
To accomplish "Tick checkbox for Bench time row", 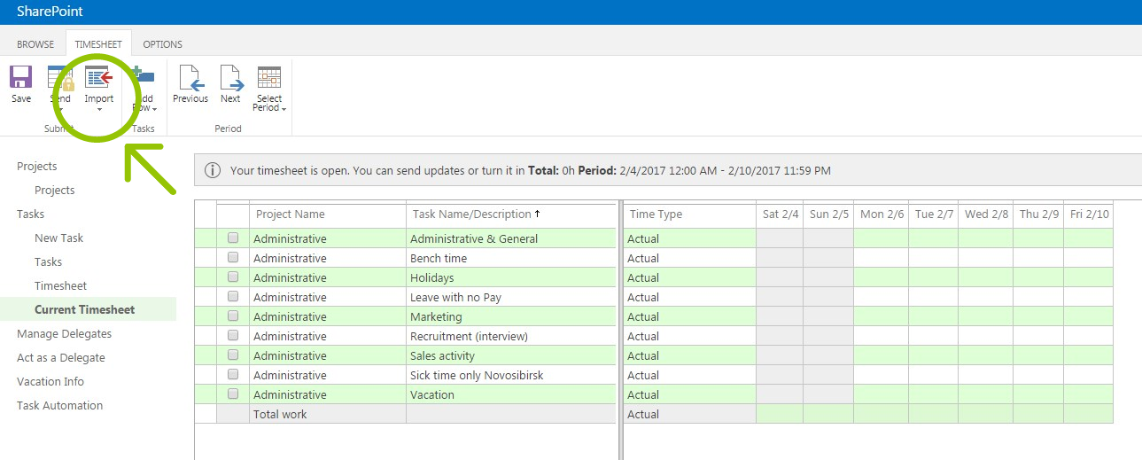I will 233,257.
